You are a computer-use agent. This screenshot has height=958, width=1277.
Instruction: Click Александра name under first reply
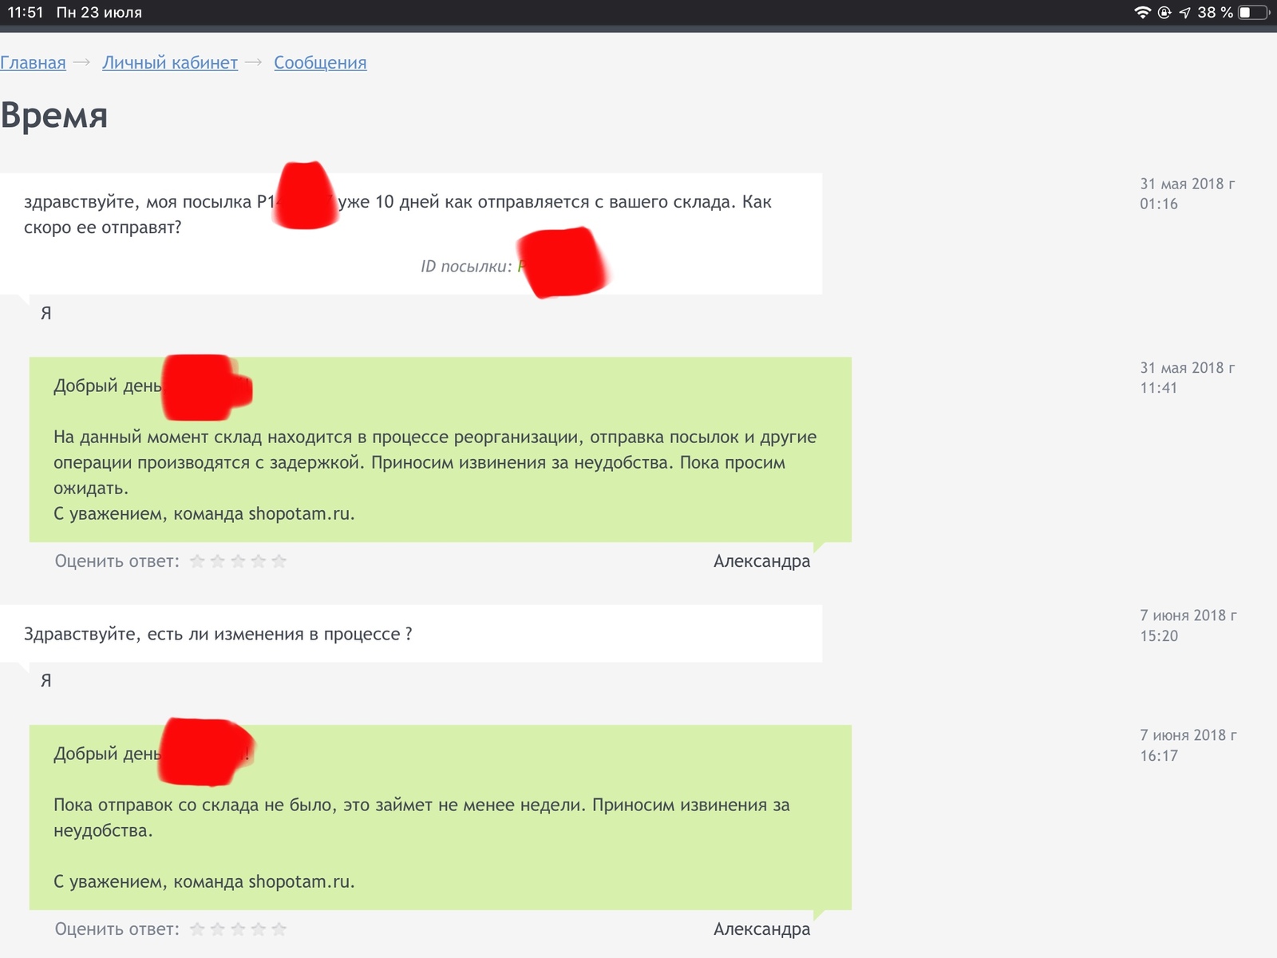tap(761, 561)
